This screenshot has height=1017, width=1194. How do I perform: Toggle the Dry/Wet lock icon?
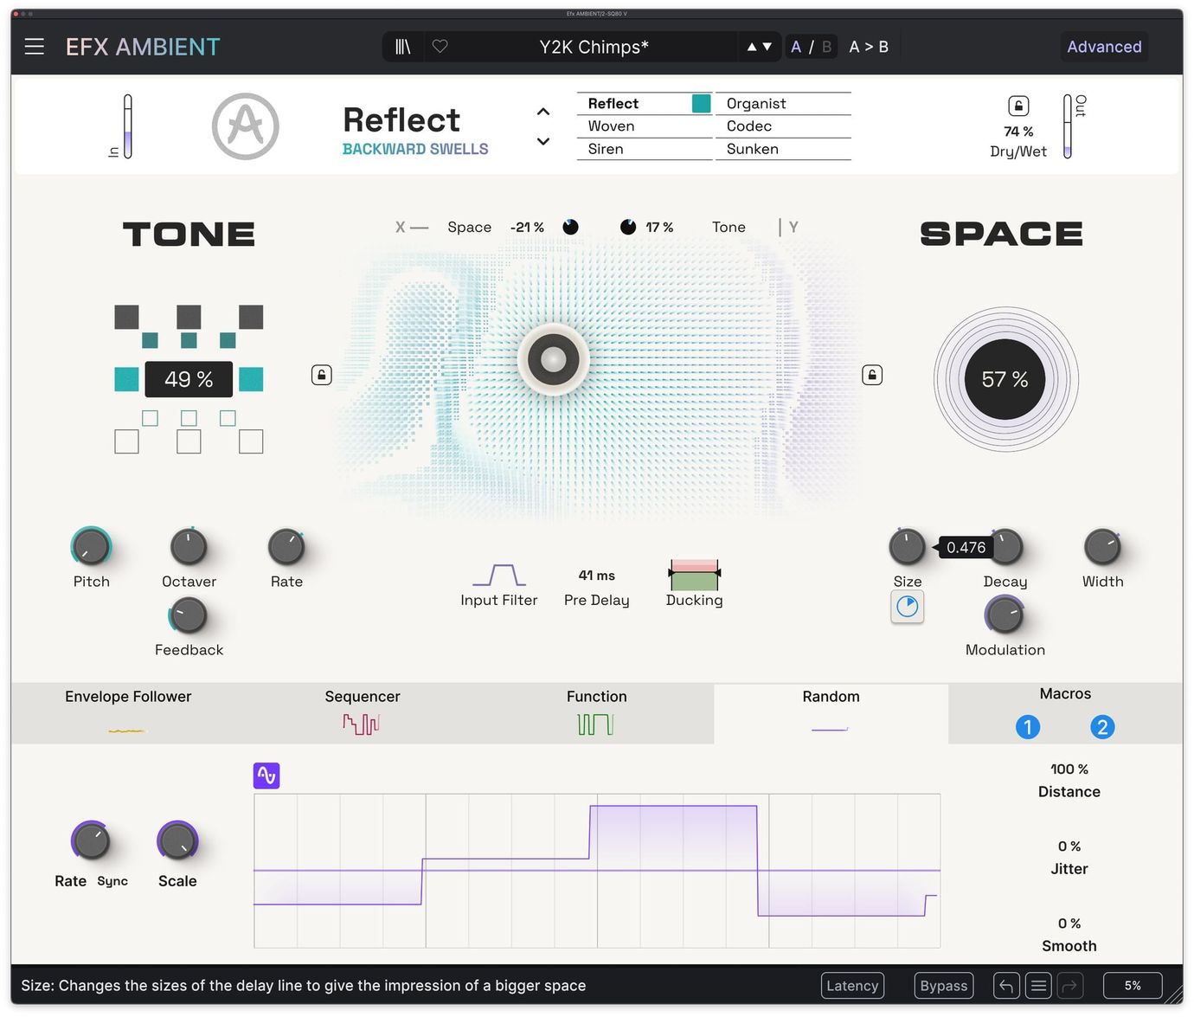(1018, 106)
